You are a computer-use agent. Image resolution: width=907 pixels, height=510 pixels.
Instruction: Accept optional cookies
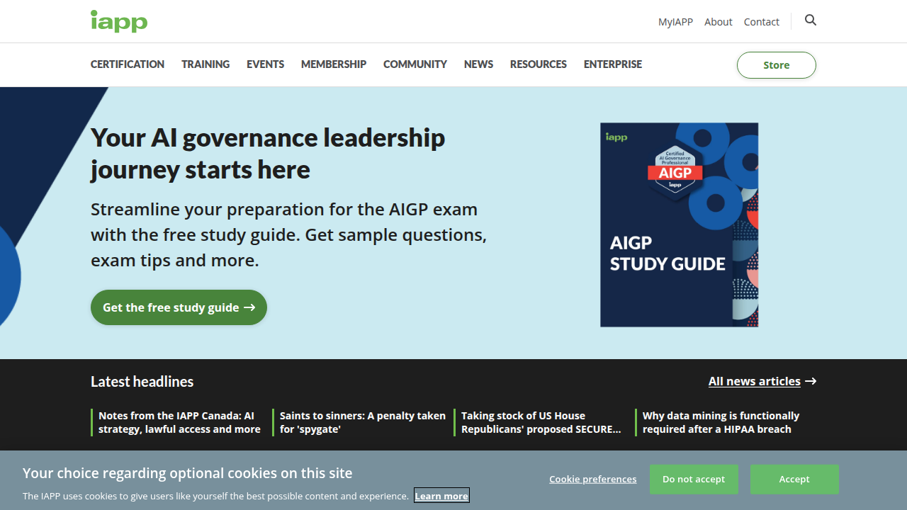click(x=794, y=480)
